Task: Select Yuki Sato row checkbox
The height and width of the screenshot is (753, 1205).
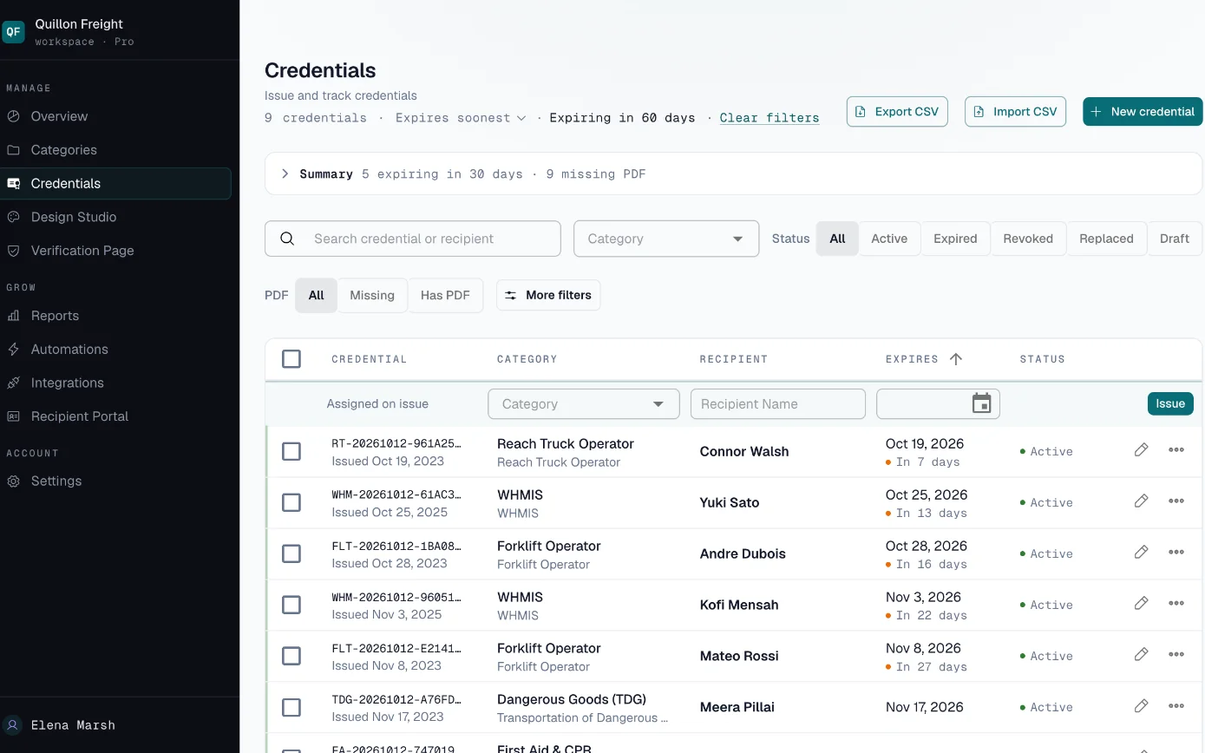Action: pos(291,502)
